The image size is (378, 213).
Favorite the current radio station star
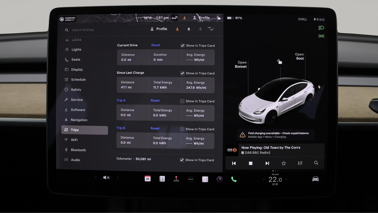(283, 163)
